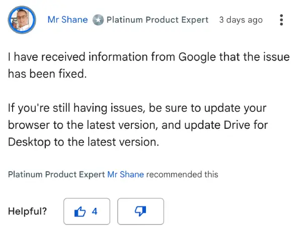
Task: Click the Platinum star badge icon
Action: coord(98,20)
